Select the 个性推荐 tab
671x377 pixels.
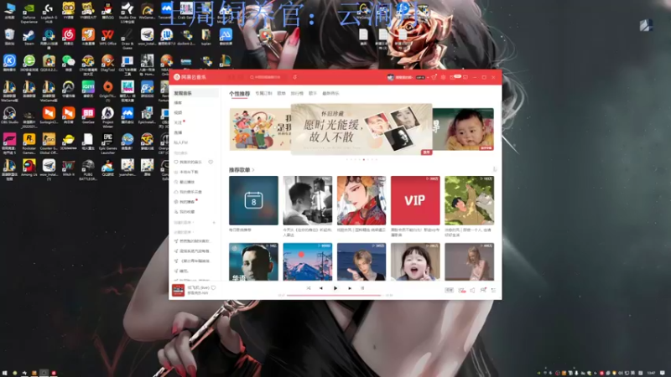(x=239, y=94)
